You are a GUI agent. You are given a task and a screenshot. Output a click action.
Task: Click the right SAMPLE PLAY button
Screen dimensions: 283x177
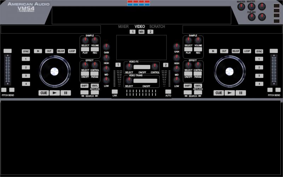tap(188, 49)
